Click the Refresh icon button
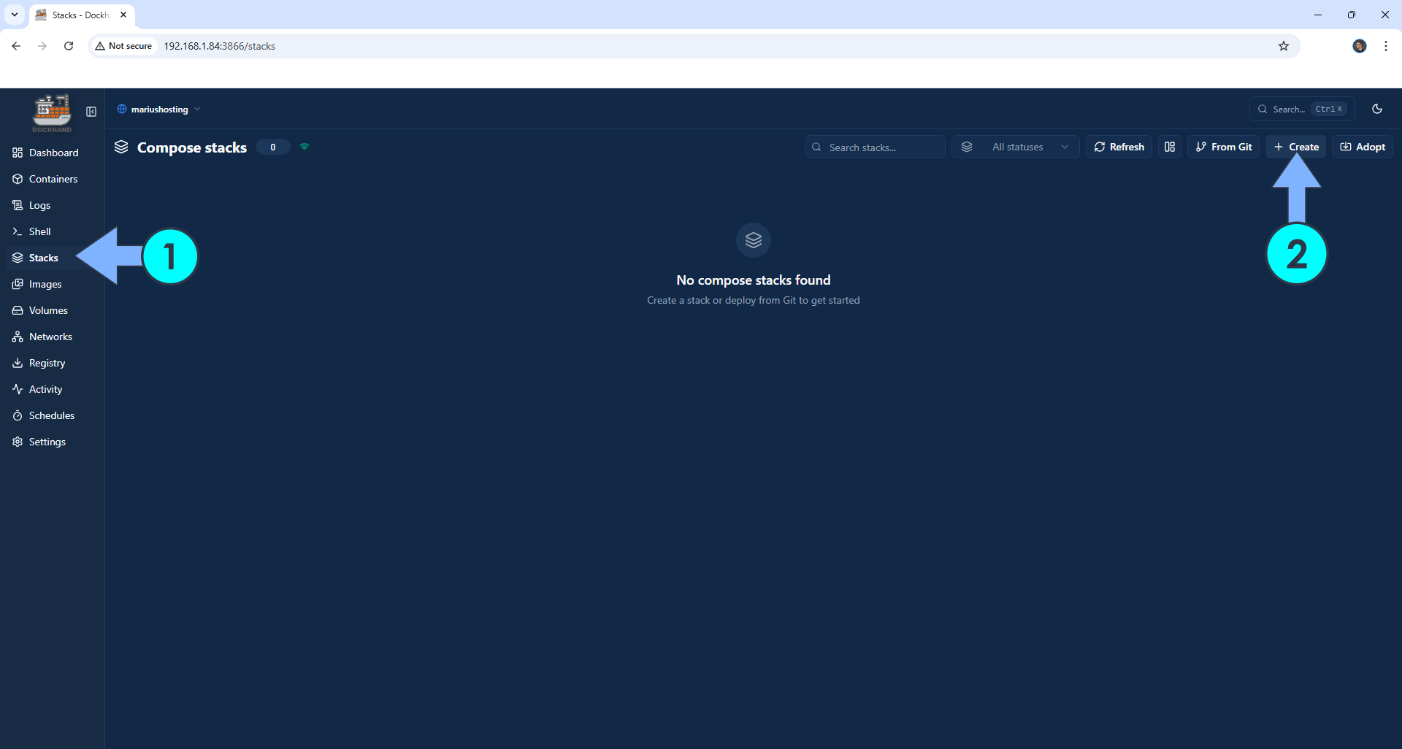The image size is (1402, 749). point(1100,147)
